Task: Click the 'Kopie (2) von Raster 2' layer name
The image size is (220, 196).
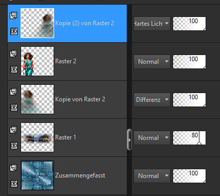Action: 84,23
